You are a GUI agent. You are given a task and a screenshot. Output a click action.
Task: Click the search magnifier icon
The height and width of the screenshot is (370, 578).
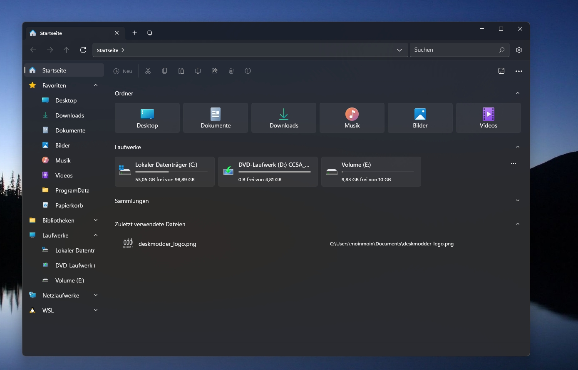pyautogui.click(x=502, y=50)
